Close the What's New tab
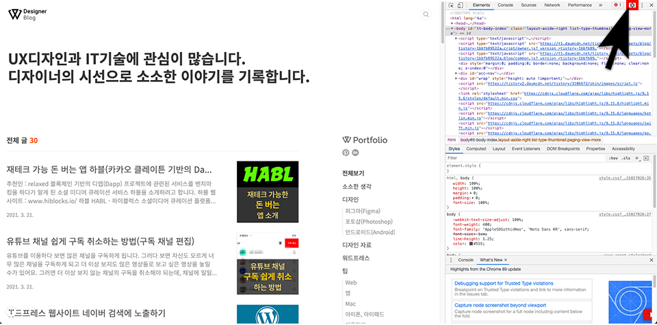The height and width of the screenshot is (325, 657). click(x=505, y=260)
